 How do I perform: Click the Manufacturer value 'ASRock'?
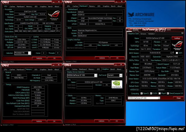[100, 12]
